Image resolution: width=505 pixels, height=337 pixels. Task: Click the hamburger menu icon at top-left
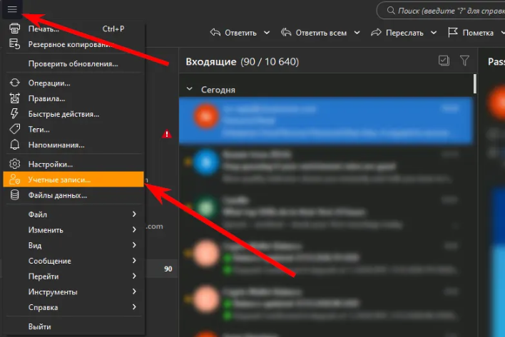click(13, 9)
